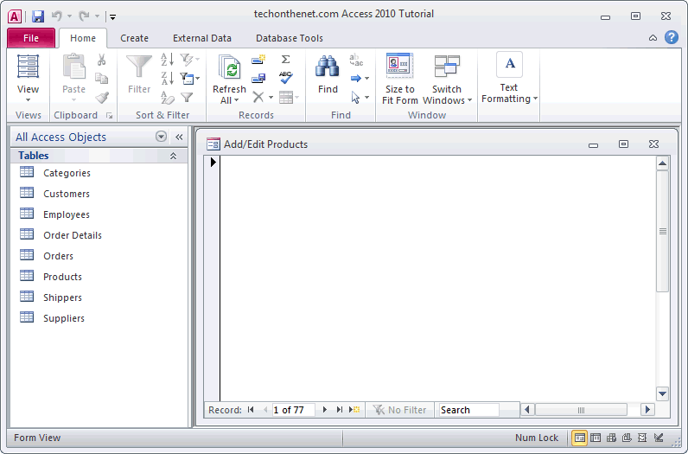Click the current record number field

pyautogui.click(x=293, y=410)
